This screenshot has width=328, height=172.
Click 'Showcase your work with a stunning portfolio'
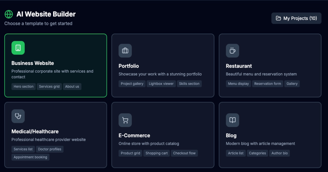160,74
